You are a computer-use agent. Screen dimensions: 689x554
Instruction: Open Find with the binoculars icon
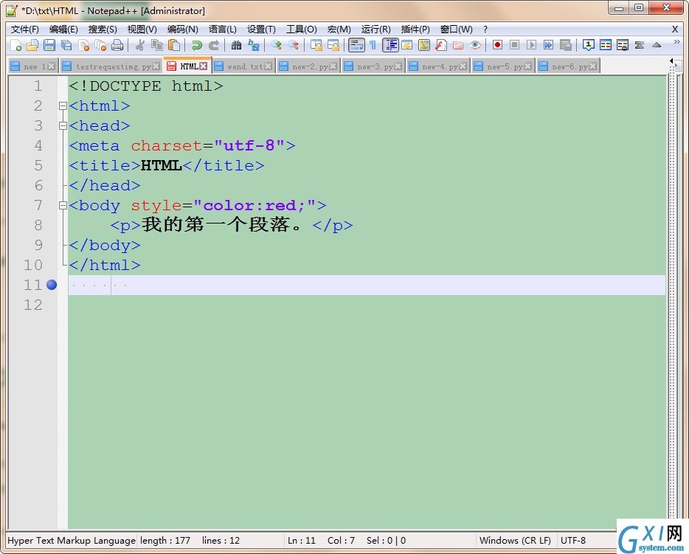236,45
